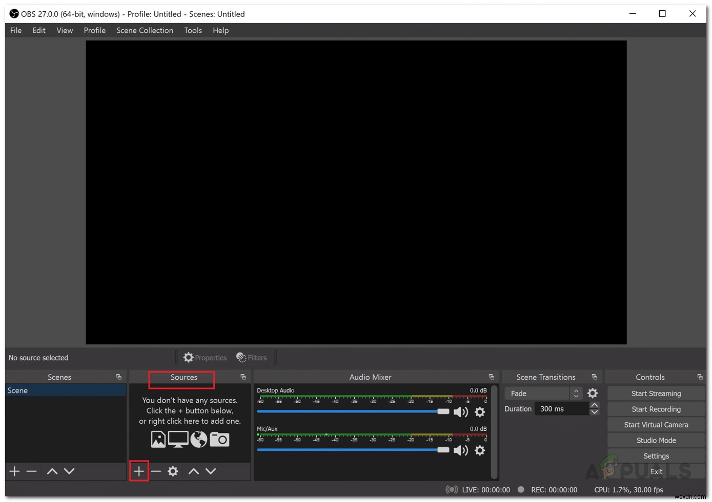Select the Browser source globe icon

(199, 439)
